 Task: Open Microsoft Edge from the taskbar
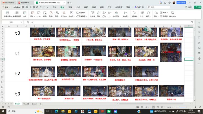56,111
